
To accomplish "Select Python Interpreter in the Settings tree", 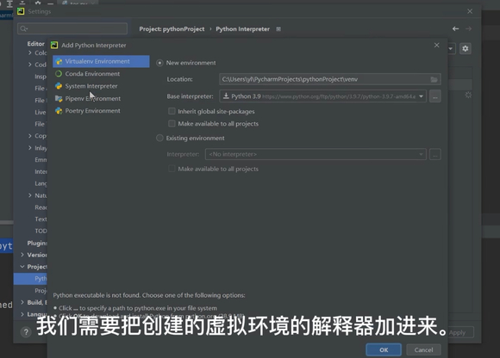I will click(x=30, y=279).
